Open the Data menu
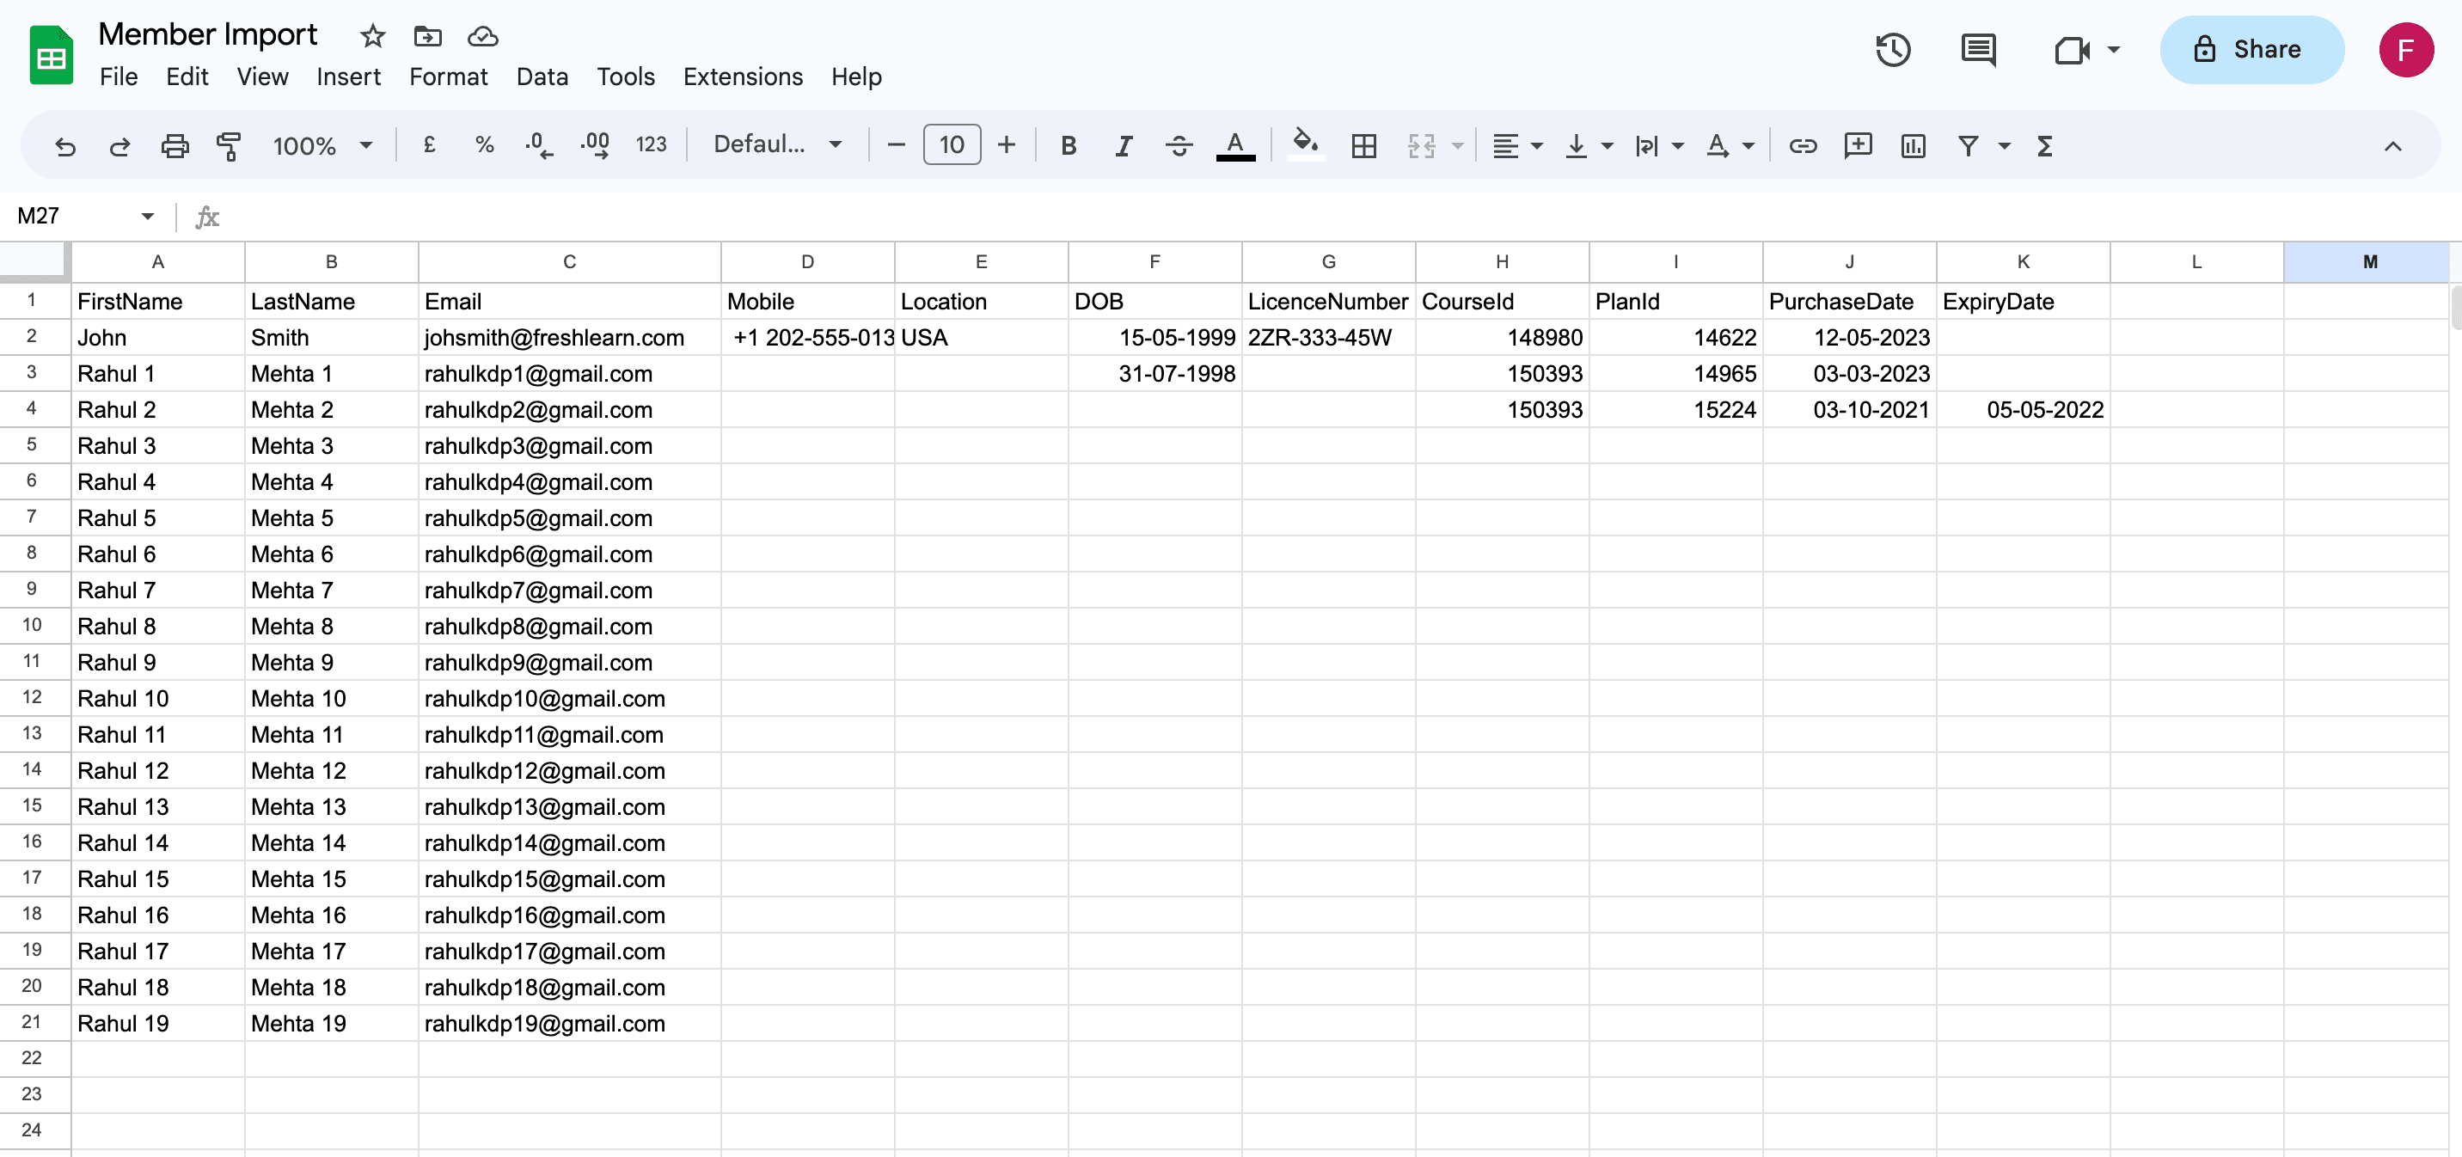2462x1157 pixels. 542,77
